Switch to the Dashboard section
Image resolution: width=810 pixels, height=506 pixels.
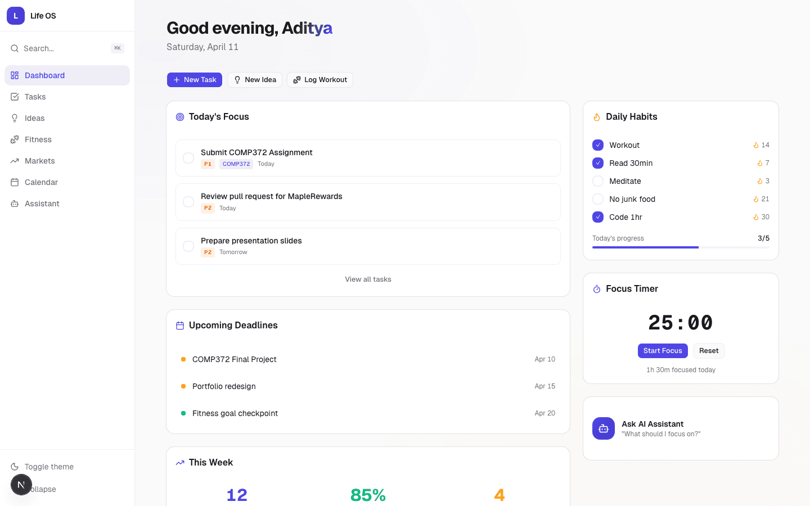44,75
